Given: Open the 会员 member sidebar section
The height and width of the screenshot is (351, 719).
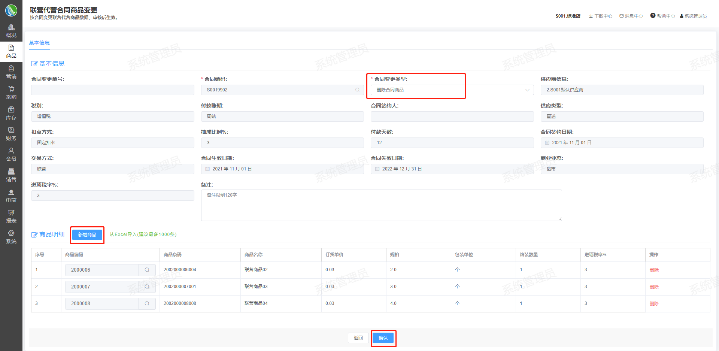Looking at the screenshot, I should [11, 155].
